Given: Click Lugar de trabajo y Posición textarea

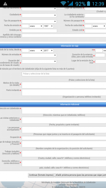Looking at the screenshot, I should coord(64,144).
